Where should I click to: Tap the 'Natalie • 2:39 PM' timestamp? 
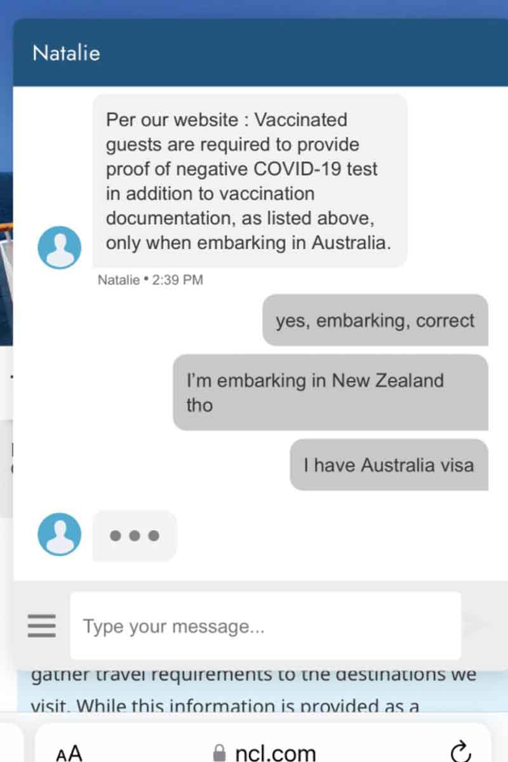click(150, 279)
